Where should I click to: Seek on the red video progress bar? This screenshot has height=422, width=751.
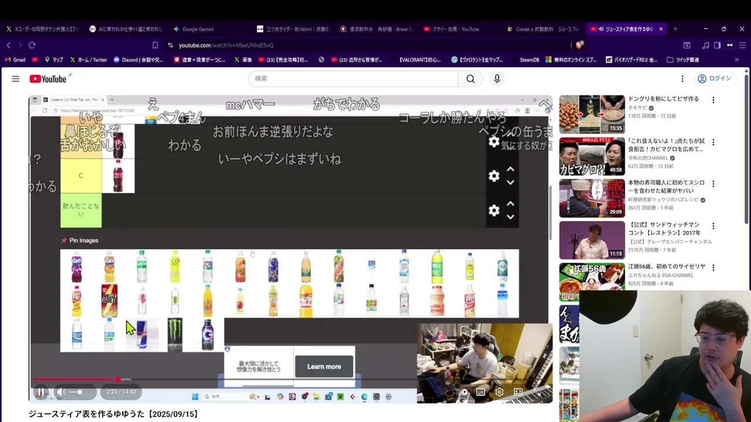coord(290,380)
